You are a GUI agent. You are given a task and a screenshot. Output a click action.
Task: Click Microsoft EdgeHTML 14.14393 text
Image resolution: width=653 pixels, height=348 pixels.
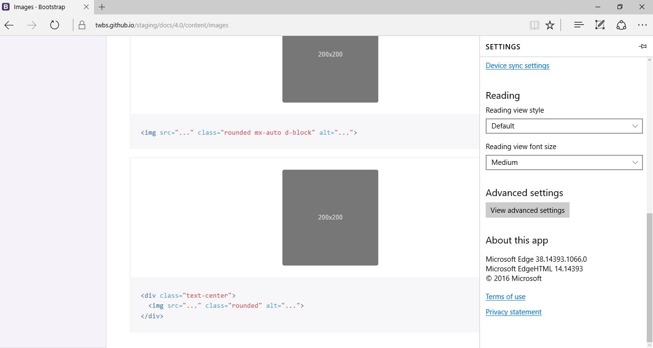click(x=534, y=269)
